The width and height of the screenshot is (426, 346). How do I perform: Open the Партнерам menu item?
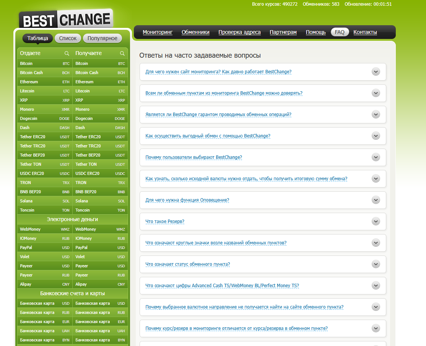coord(283,32)
